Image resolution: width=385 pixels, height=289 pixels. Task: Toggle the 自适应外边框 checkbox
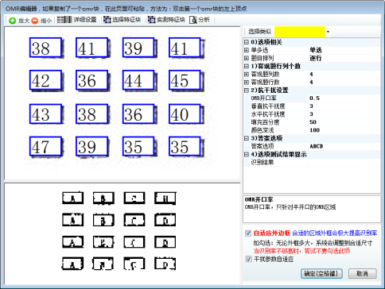pyautogui.click(x=248, y=233)
